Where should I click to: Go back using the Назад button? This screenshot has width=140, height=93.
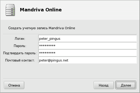104,85
